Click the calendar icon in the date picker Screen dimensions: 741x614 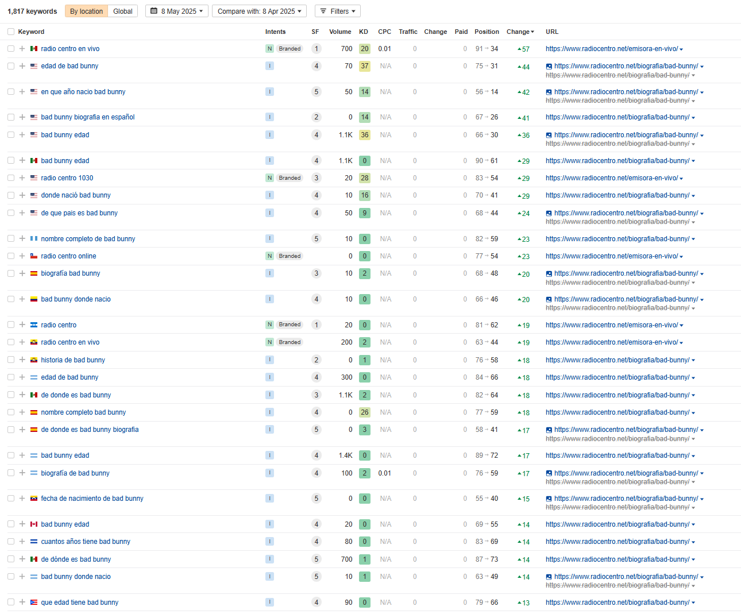tap(154, 11)
